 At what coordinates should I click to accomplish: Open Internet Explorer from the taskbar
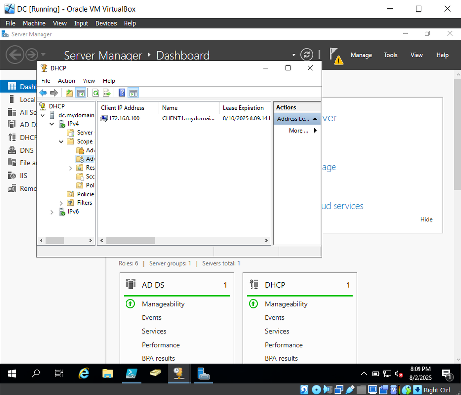[84, 373]
